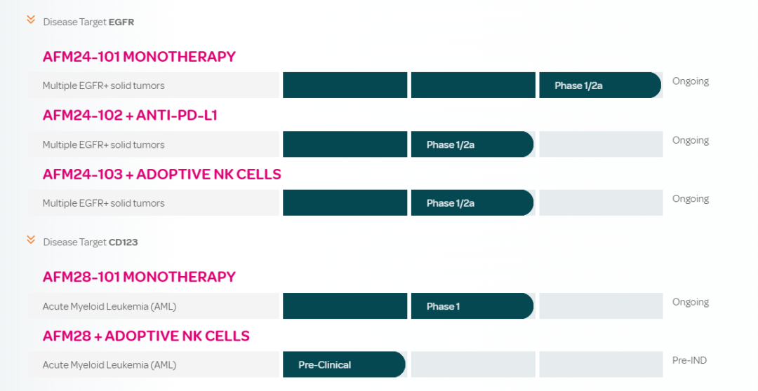The width and height of the screenshot is (758, 391).
Task: Open the AFM28-101 Monotherapy heading link
Action: click(x=139, y=277)
